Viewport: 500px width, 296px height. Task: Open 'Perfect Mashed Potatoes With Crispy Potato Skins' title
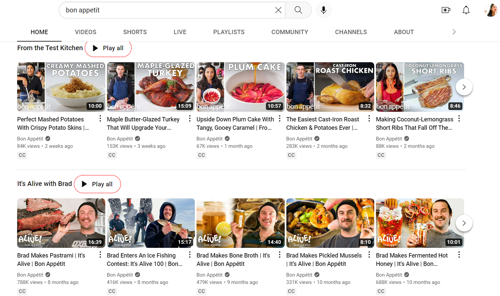[x=53, y=123]
